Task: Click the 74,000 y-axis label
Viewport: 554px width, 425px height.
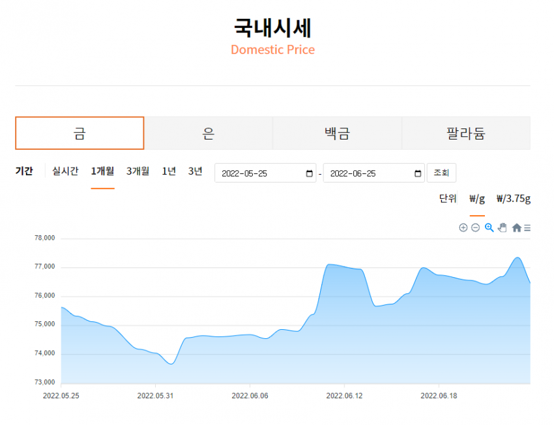Action: [x=45, y=353]
